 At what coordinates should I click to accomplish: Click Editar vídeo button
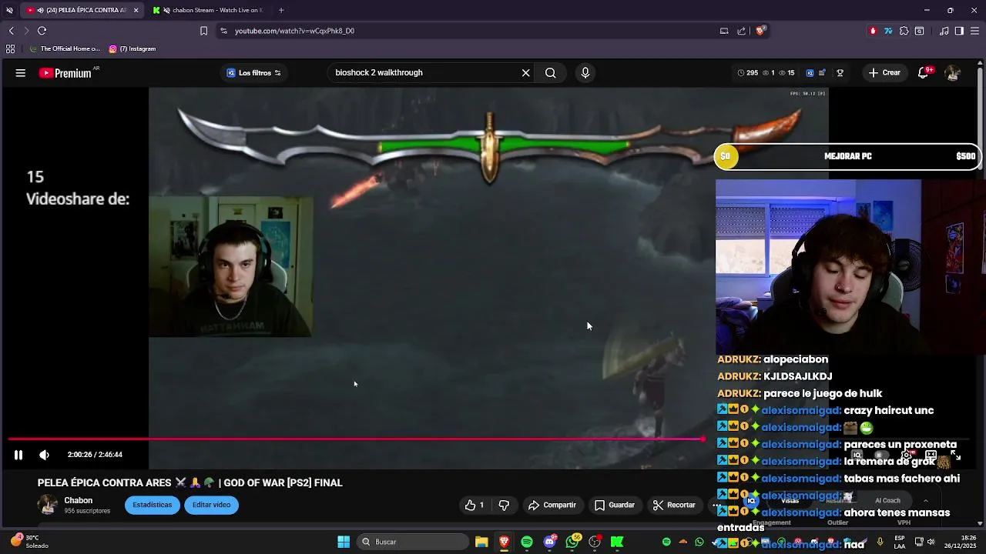click(x=212, y=505)
